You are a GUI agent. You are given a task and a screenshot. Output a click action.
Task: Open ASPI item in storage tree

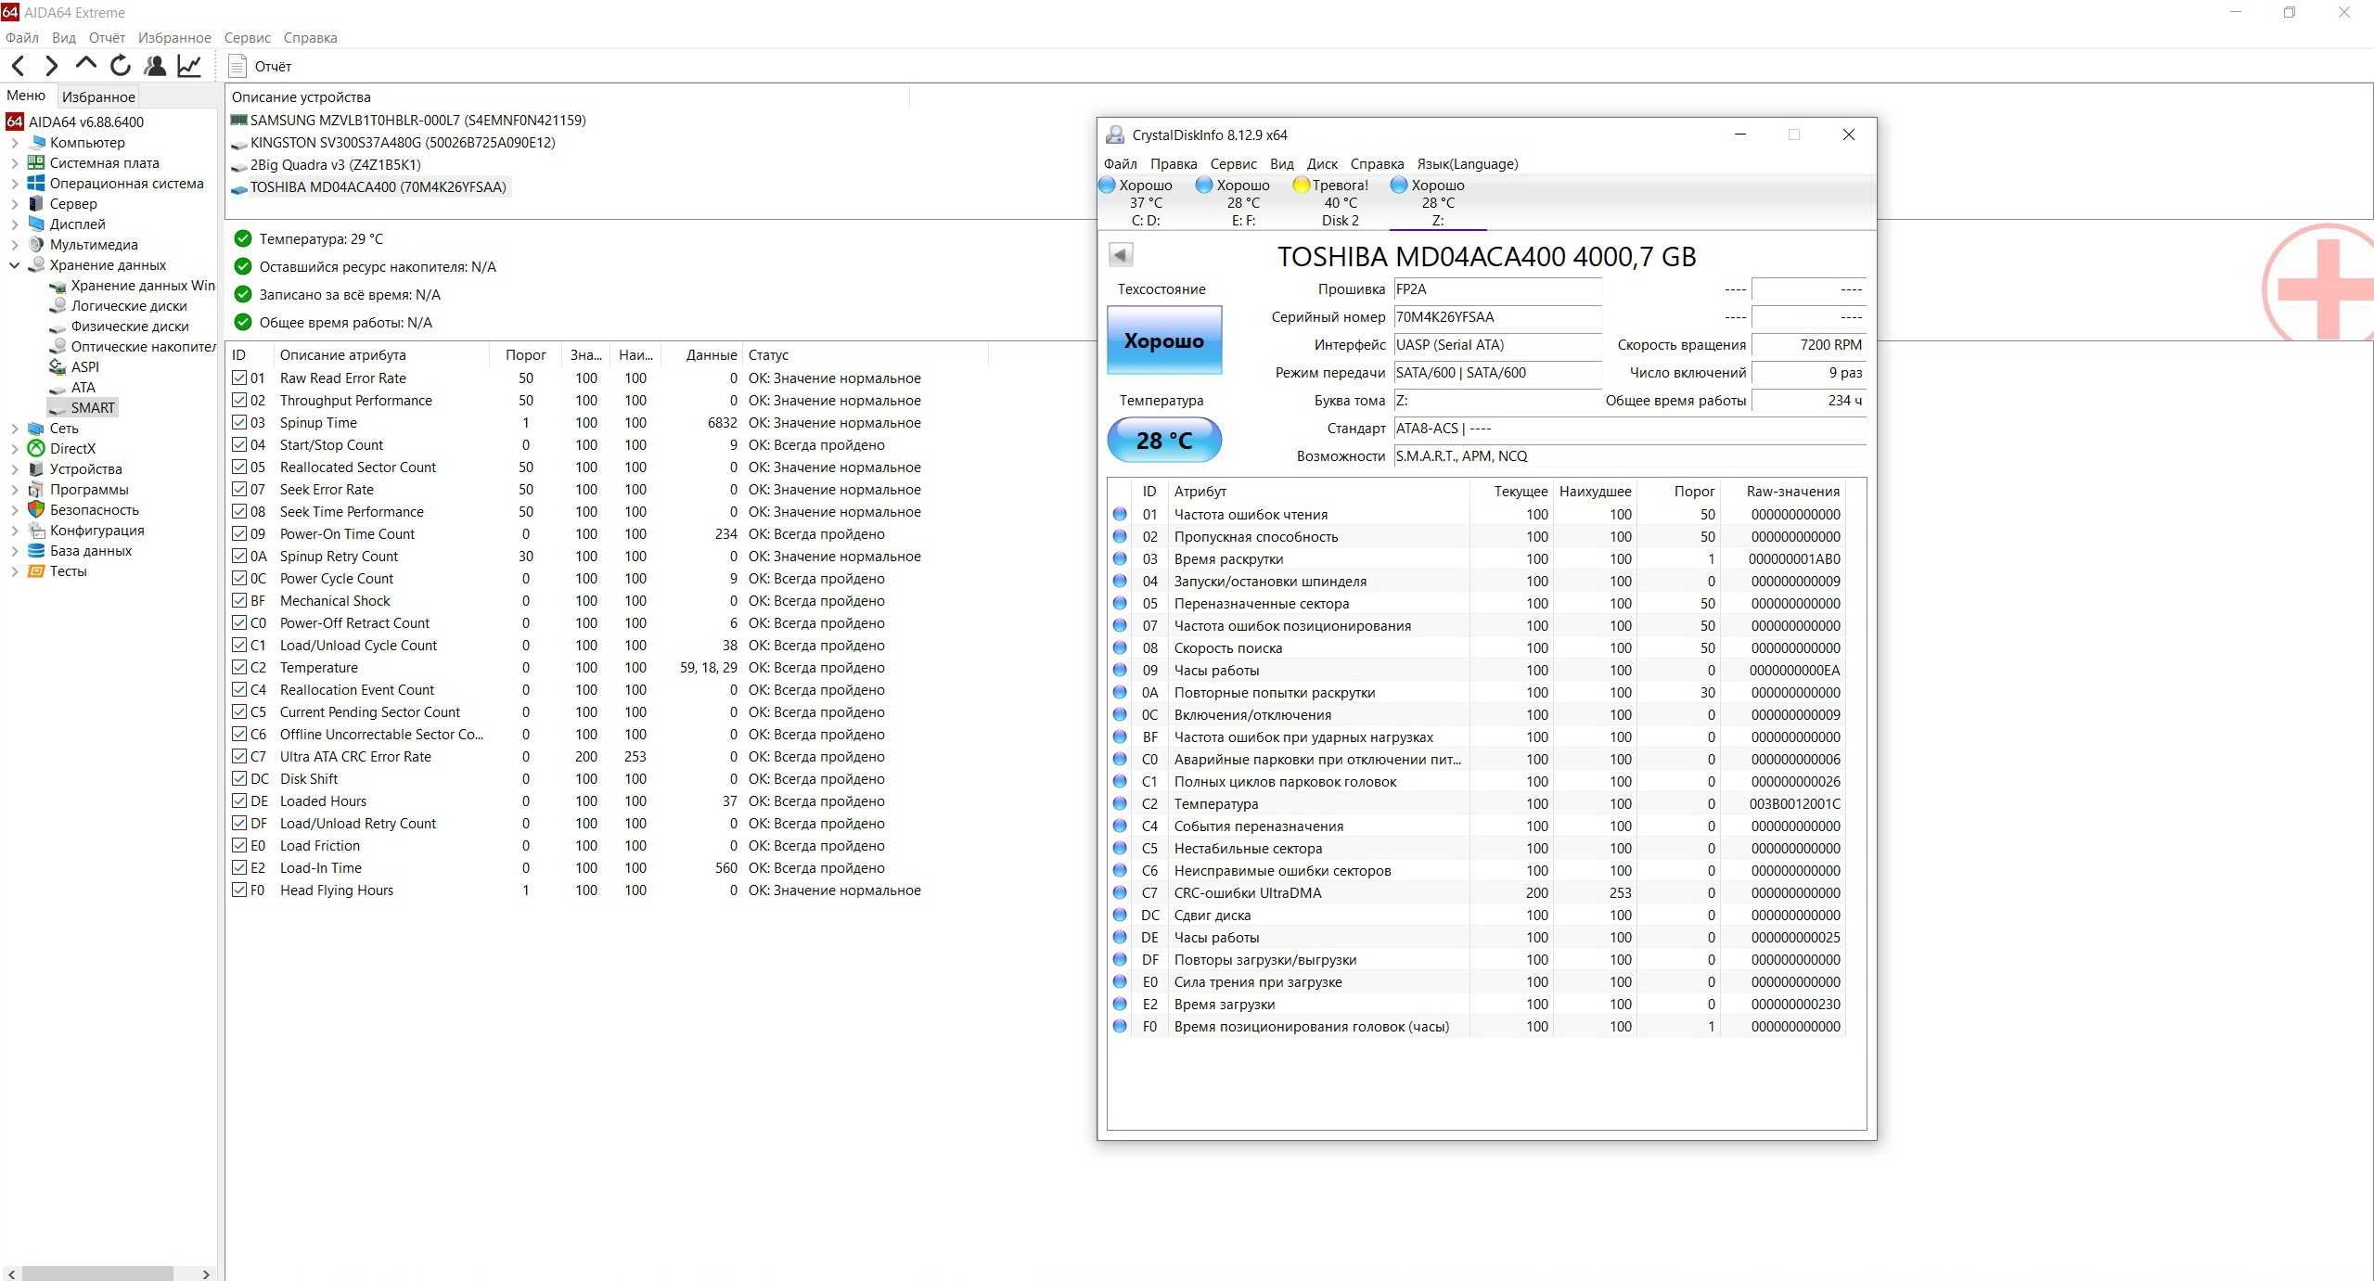pyautogui.click(x=74, y=367)
